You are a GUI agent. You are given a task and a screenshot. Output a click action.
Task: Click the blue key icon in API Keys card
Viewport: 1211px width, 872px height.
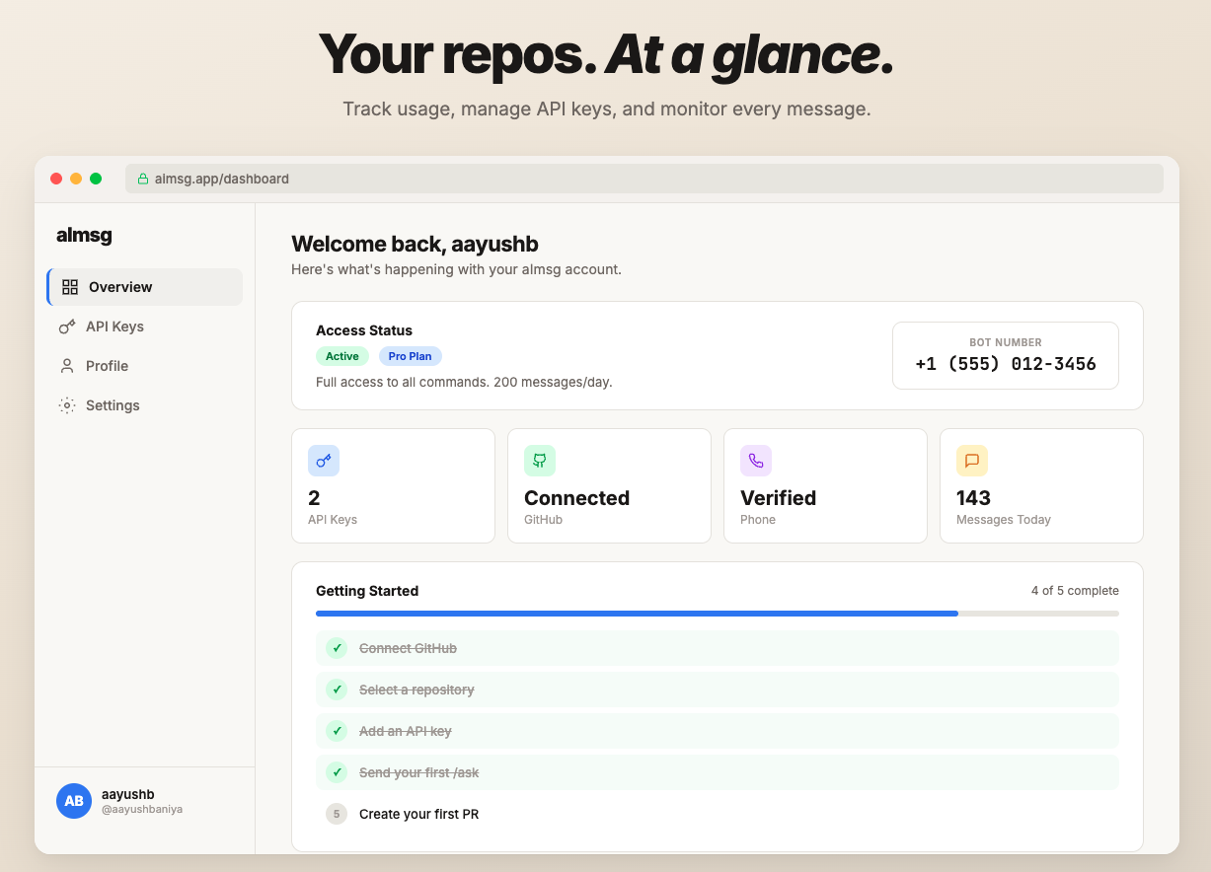(324, 461)
